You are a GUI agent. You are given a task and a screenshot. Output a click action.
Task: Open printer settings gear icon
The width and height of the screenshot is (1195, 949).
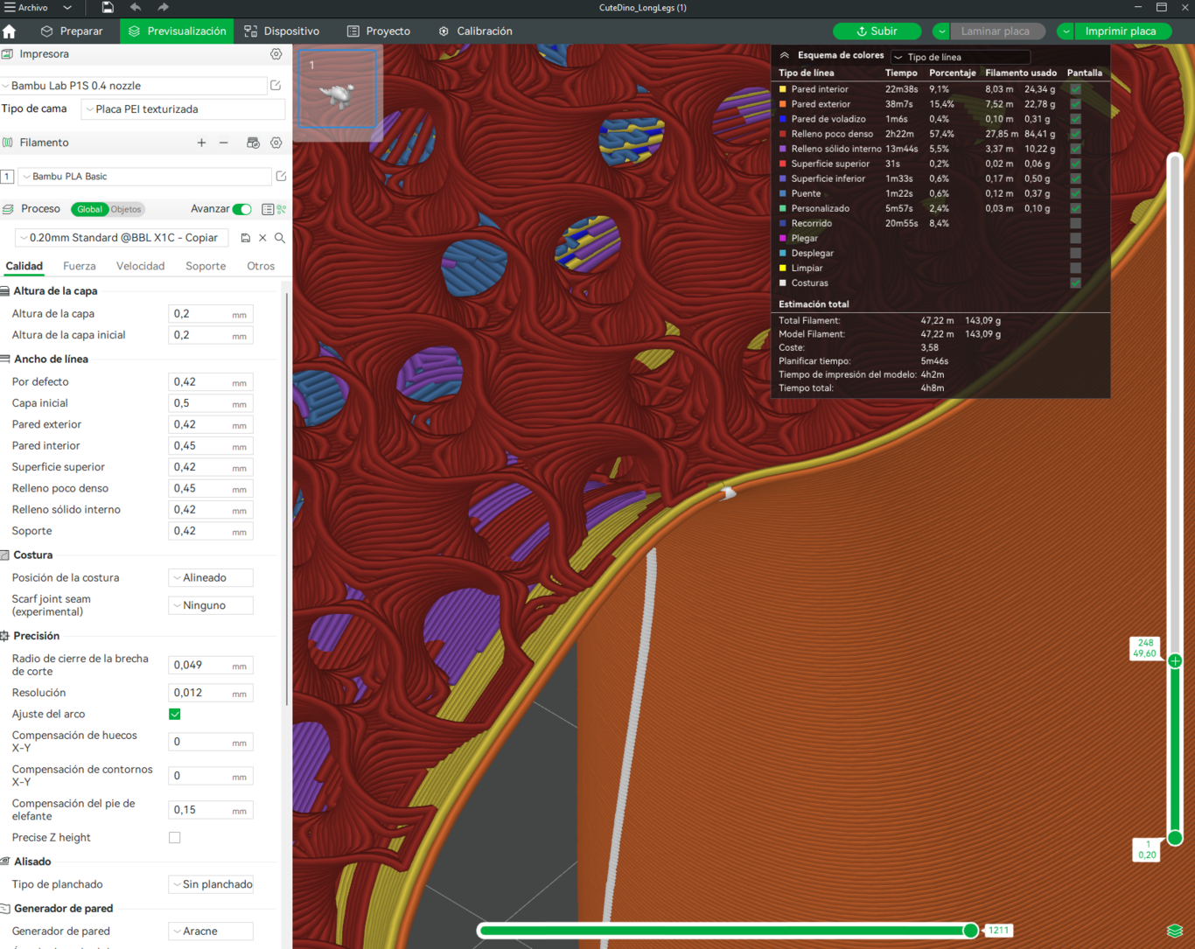coord(276,54)
